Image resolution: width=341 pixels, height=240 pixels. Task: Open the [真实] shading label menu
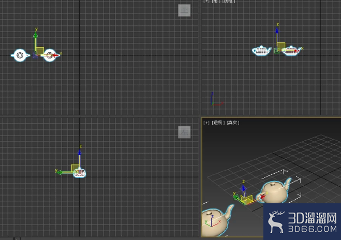[x=233, y=123]
